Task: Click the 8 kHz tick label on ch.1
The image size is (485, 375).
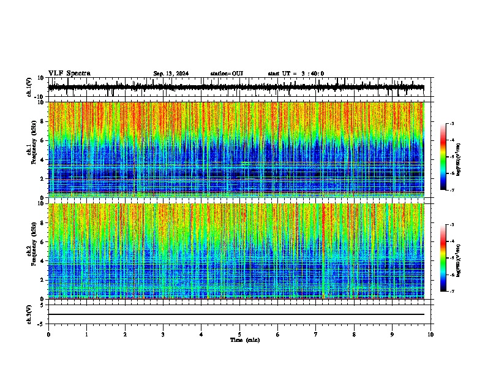Action: click(x=43, y=121)
